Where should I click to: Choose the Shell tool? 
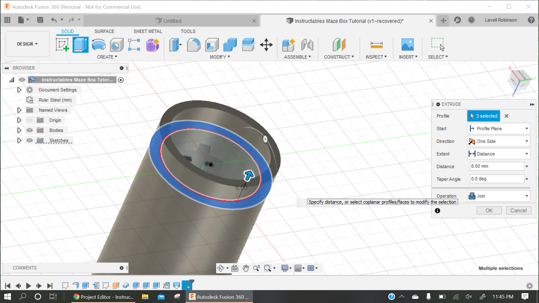(212, 45)
